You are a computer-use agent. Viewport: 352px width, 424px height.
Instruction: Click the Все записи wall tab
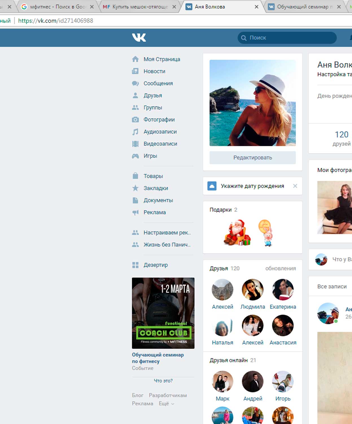pyautogui.click(x=332, y=287)
